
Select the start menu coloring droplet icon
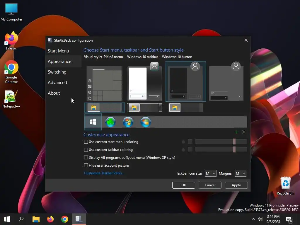point(183,142)
